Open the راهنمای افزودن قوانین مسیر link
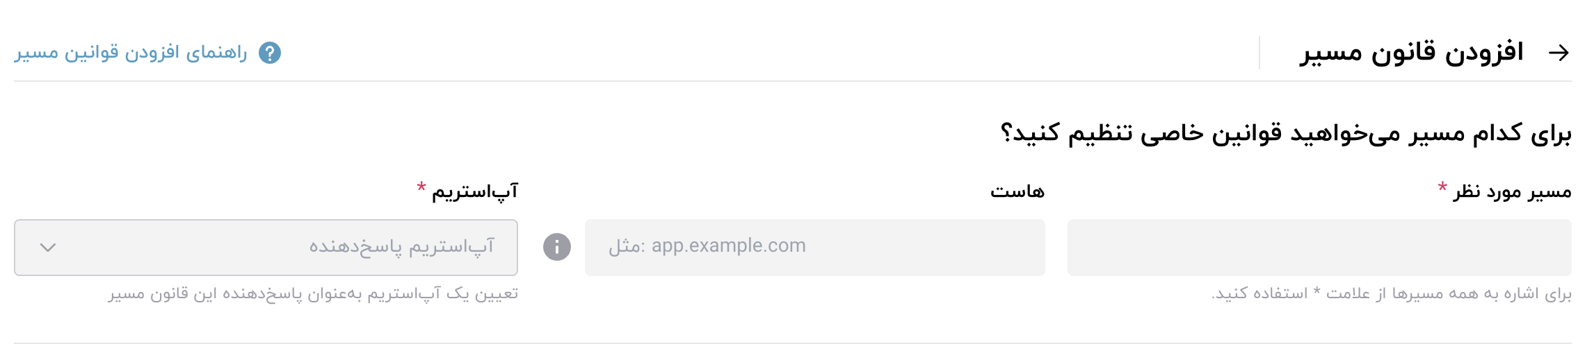Viewport: 1594px width, 344px height. [x=131, y=53]
